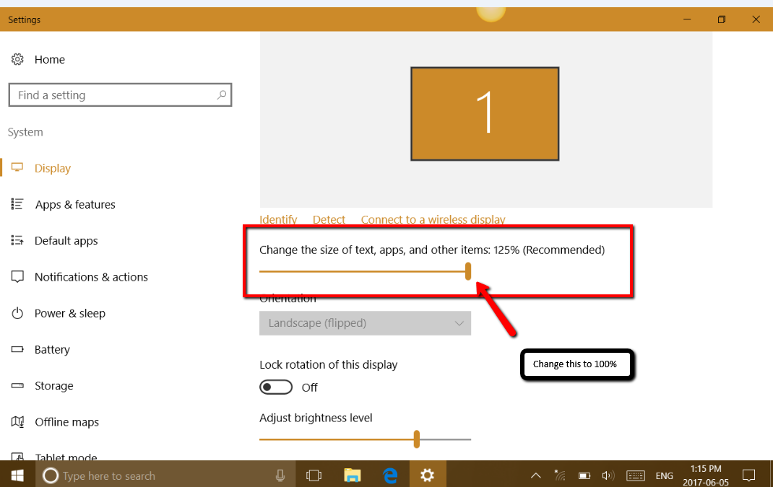Click the Identify link
The image size is (773, 487).
click(x=278, y=219)
